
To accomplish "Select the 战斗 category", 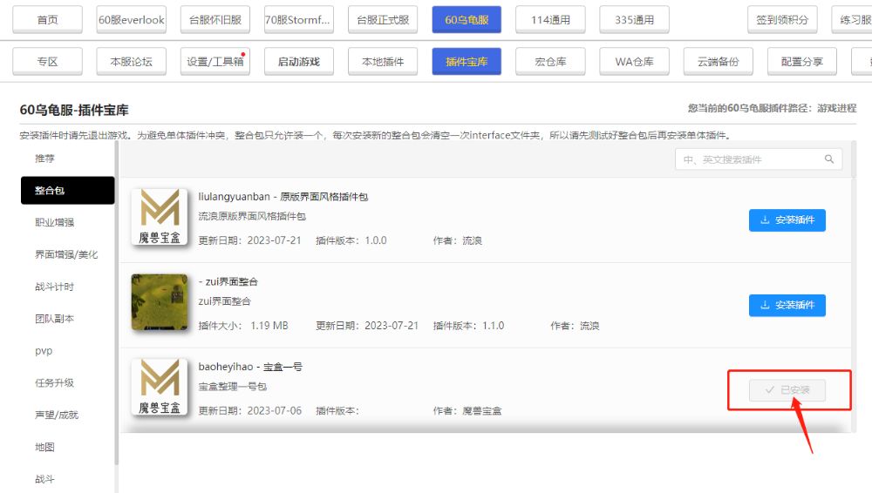I will click(x=44, y=478).
